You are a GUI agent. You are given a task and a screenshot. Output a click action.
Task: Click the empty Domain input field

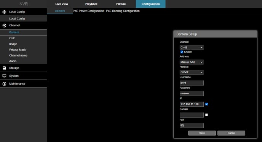coord(192,115)
